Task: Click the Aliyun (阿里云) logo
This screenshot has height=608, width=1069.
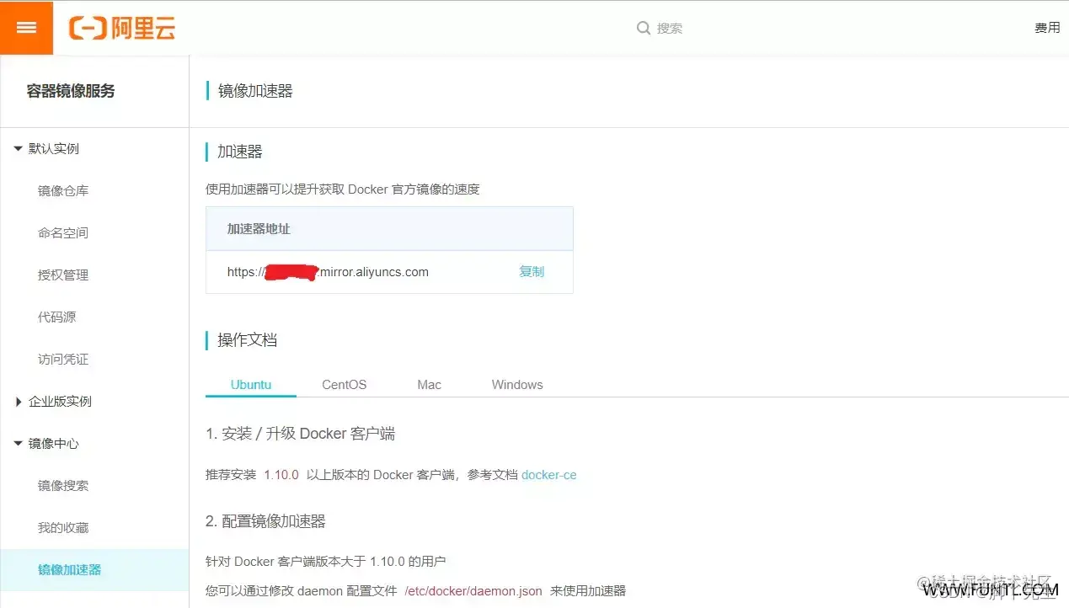Action: click(x=121, y=28)
